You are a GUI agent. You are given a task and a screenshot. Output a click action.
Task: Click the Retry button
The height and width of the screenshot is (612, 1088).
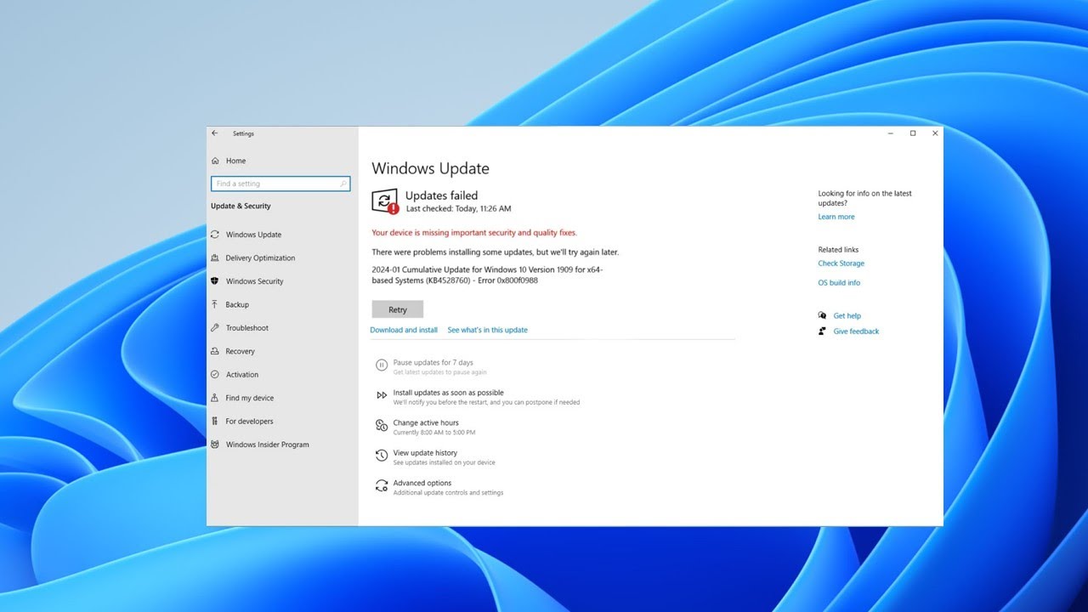click(398, 309)
